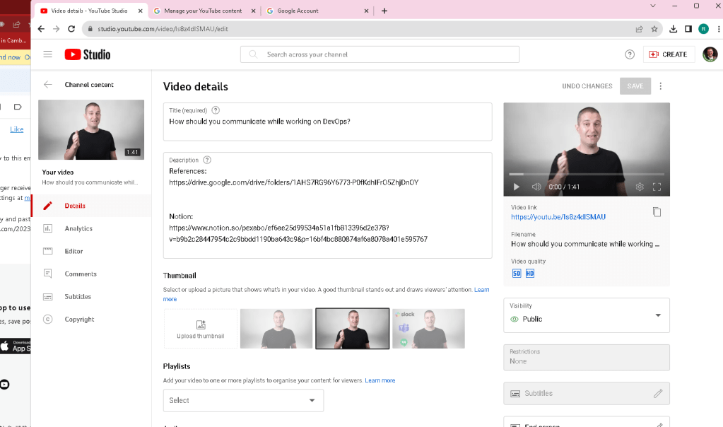Screen dimensions: 723x427
Task: Click the Editor film strip icon
Action: click(x=47, y=251)
